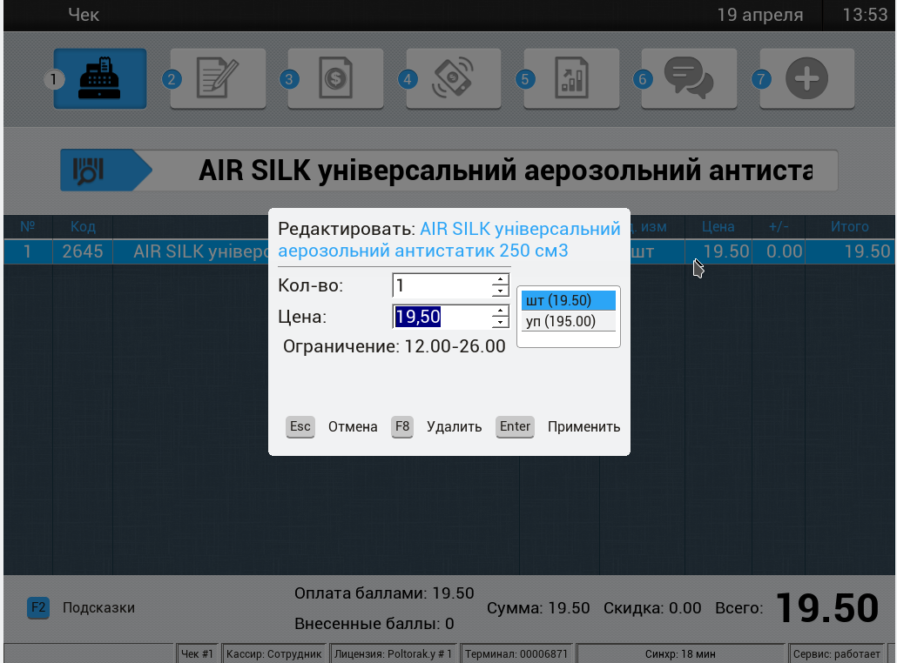Screen dimensions: 897x663
Task: Click Кассир: Сотрудник status entry
Action: (273, 653)
